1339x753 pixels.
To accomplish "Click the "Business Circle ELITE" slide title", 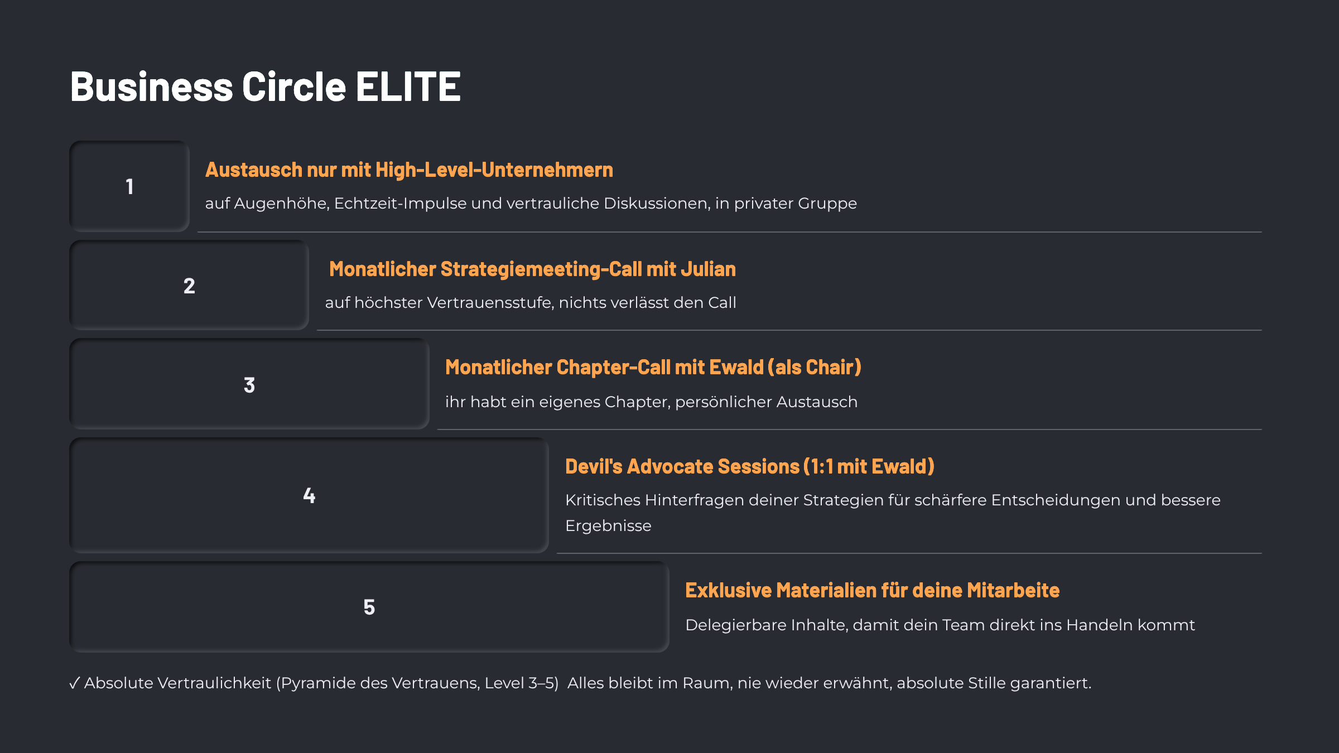I will (265, 87).
